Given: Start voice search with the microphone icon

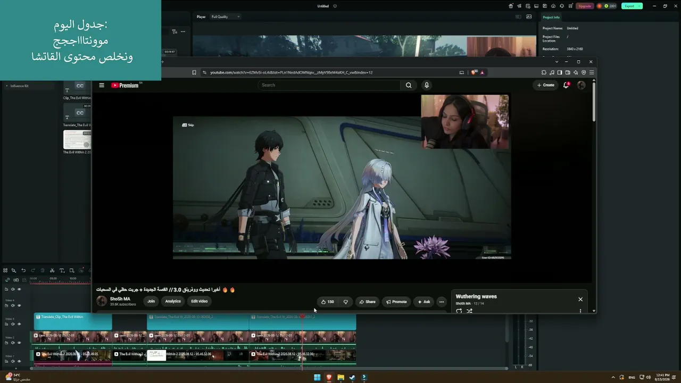Looking at the screenshot, I should 426,85.
